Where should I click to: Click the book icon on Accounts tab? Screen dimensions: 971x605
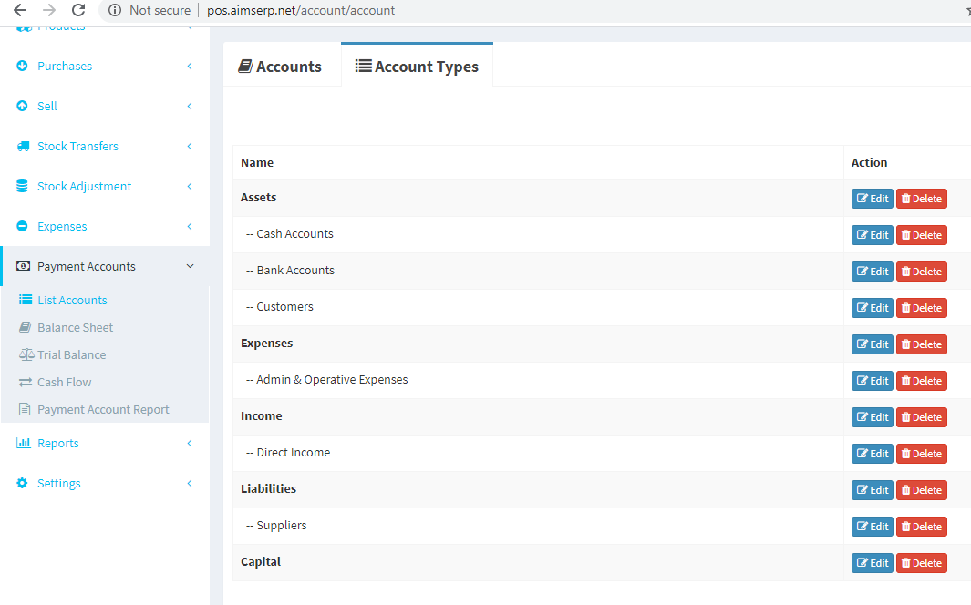(246, 66)
